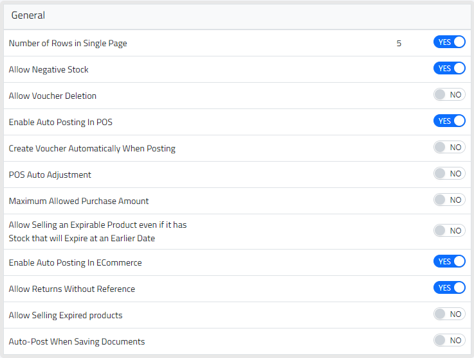Disable the Allow Negative Stock toggle

(x=449, y=69)
